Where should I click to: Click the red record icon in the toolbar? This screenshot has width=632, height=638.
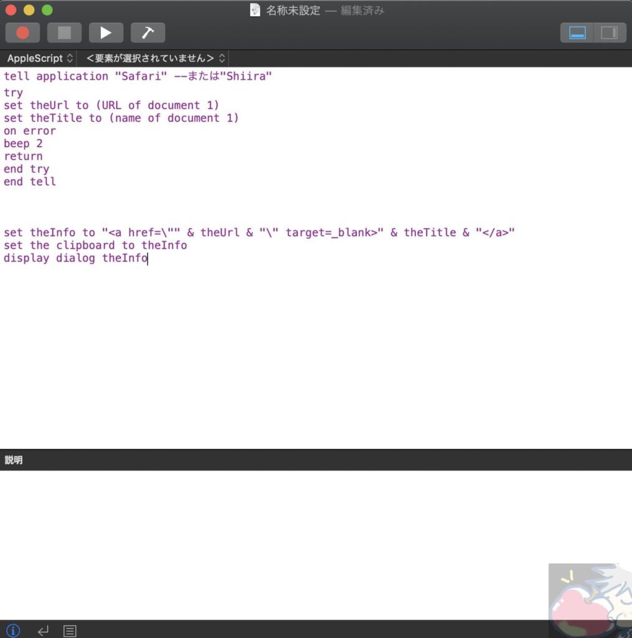pos(22,32)
